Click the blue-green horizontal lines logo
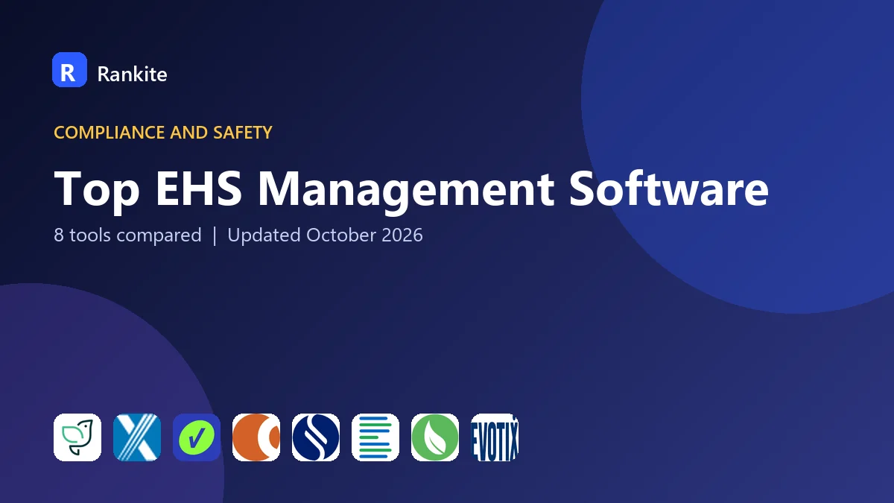The height and width of the screenshot is (503, 894). (x=375, y=437)
